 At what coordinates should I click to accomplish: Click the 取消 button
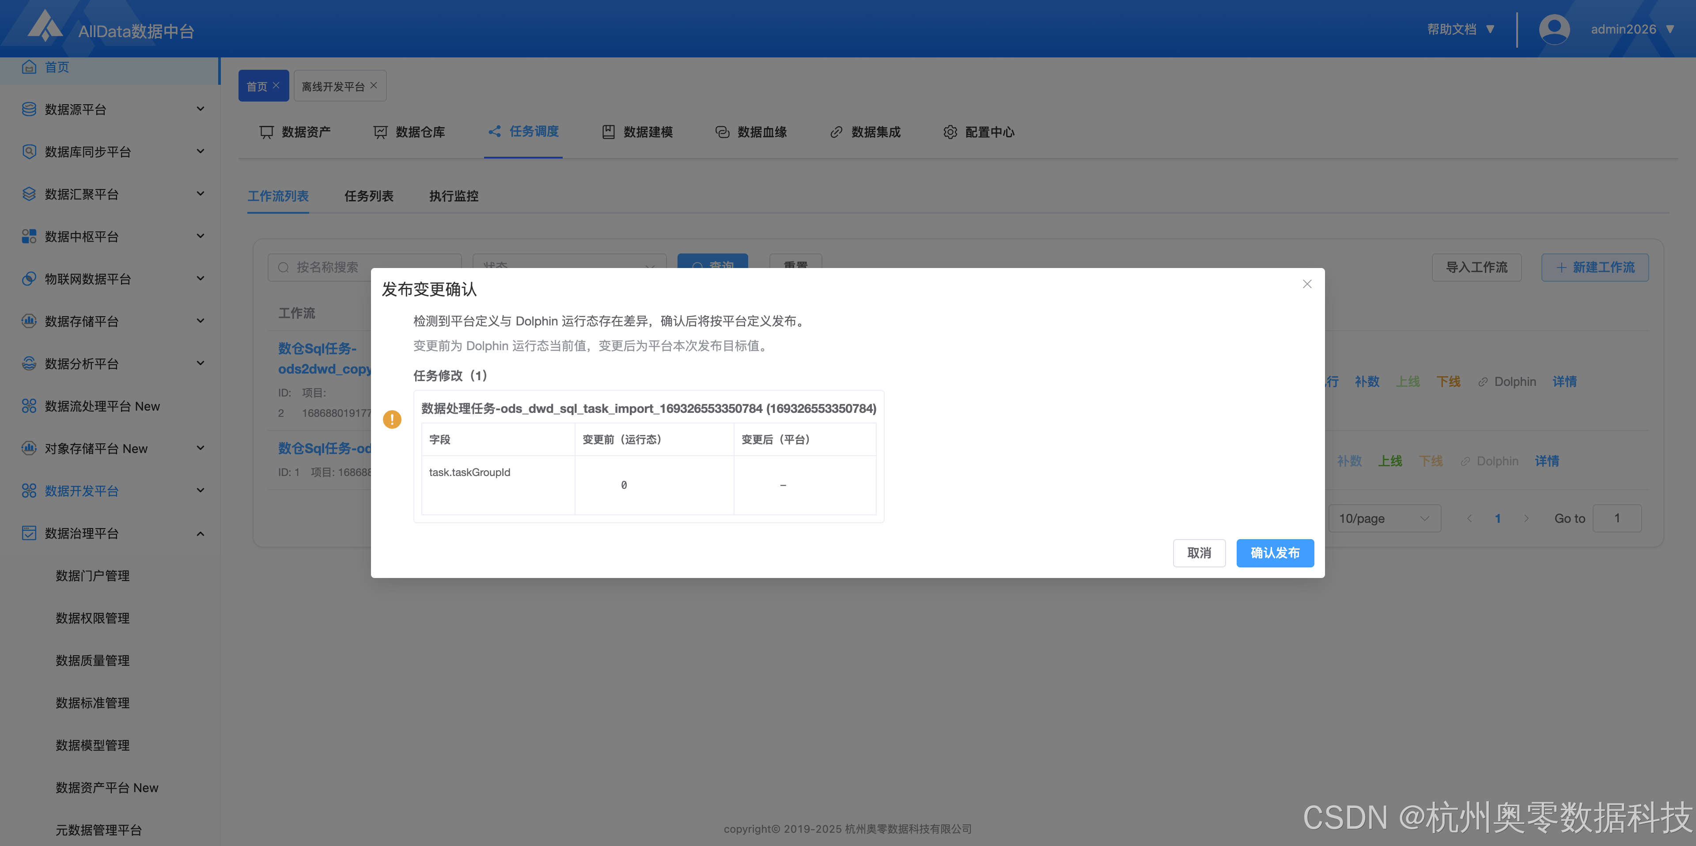click(x=1199, y=553)
